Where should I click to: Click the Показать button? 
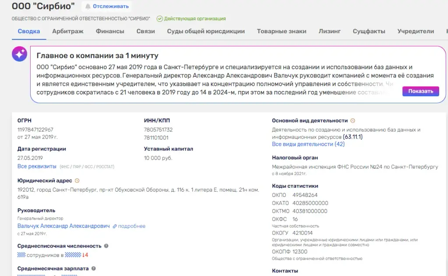pos(420,91)
